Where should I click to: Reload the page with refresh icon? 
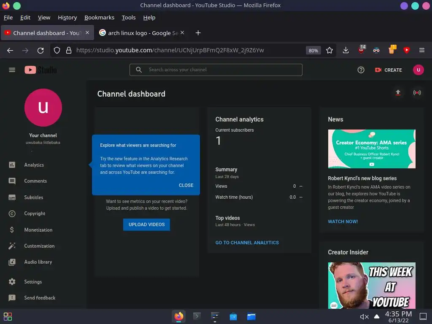click(40, 51)
